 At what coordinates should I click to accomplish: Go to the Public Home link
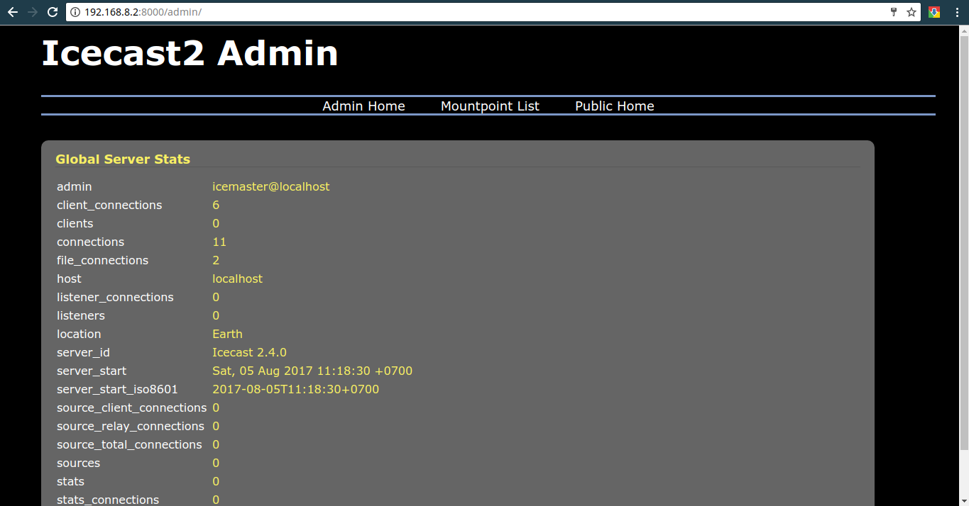point(615,106)
